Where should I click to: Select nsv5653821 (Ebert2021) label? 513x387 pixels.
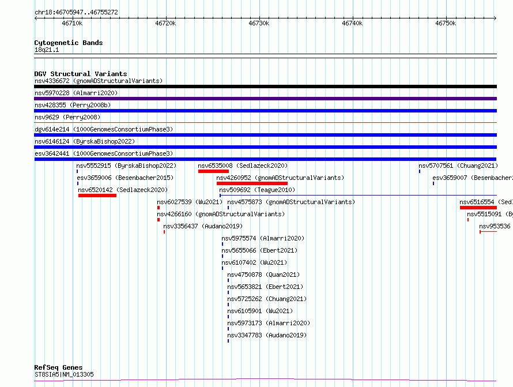pyautogui.click(x=265, y=287)
